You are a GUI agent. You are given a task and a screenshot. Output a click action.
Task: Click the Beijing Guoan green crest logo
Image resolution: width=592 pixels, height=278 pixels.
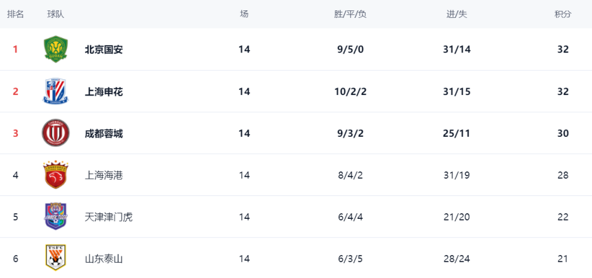[55, 49]
